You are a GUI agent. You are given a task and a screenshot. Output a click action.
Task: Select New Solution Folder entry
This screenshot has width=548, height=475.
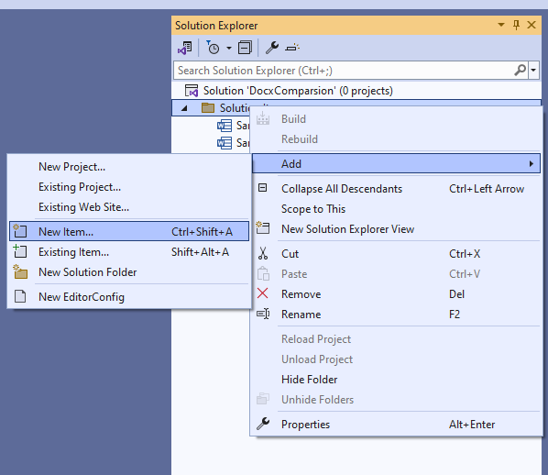129,272
